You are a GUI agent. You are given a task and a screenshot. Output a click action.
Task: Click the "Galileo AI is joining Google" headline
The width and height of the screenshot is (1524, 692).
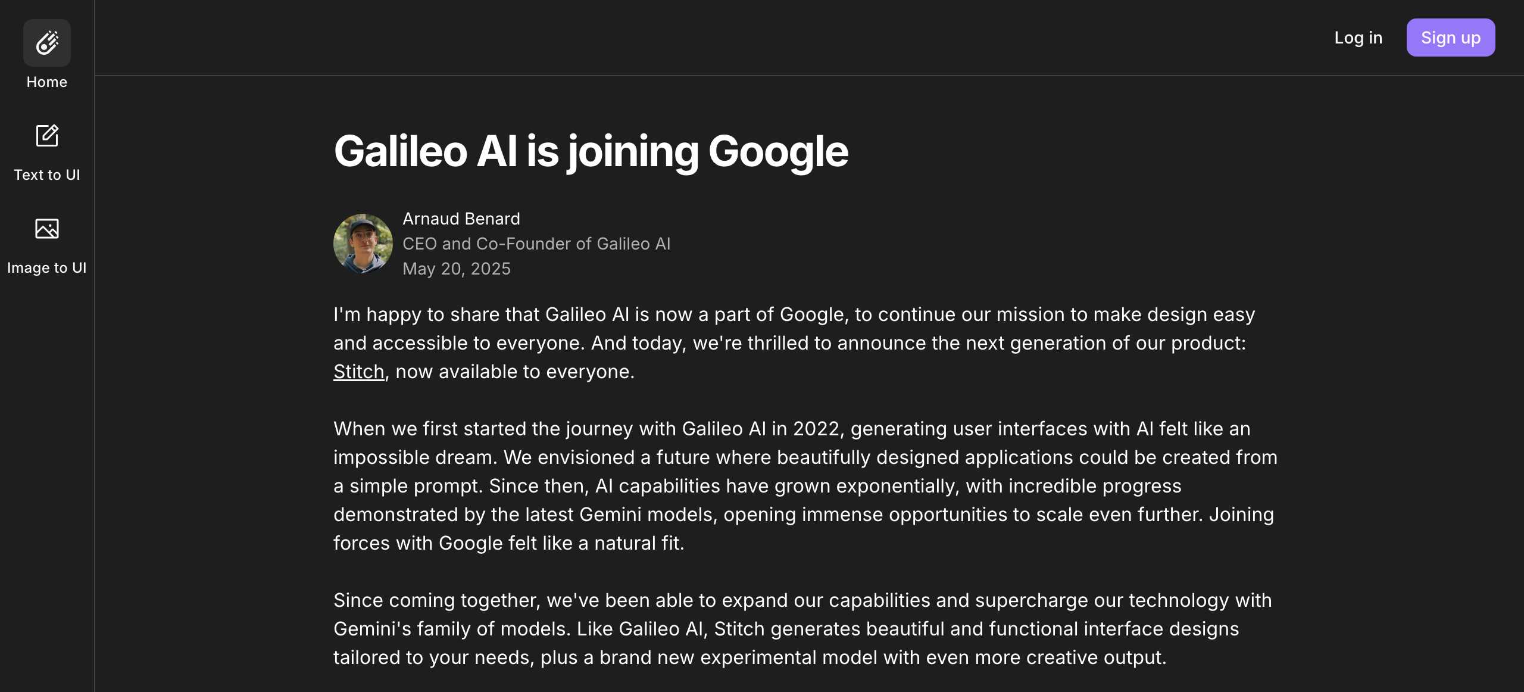(591, 151)
